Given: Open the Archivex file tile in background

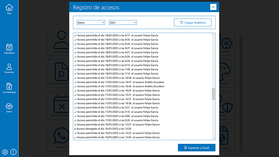Looking at the screenshot, I should [227, 137].
